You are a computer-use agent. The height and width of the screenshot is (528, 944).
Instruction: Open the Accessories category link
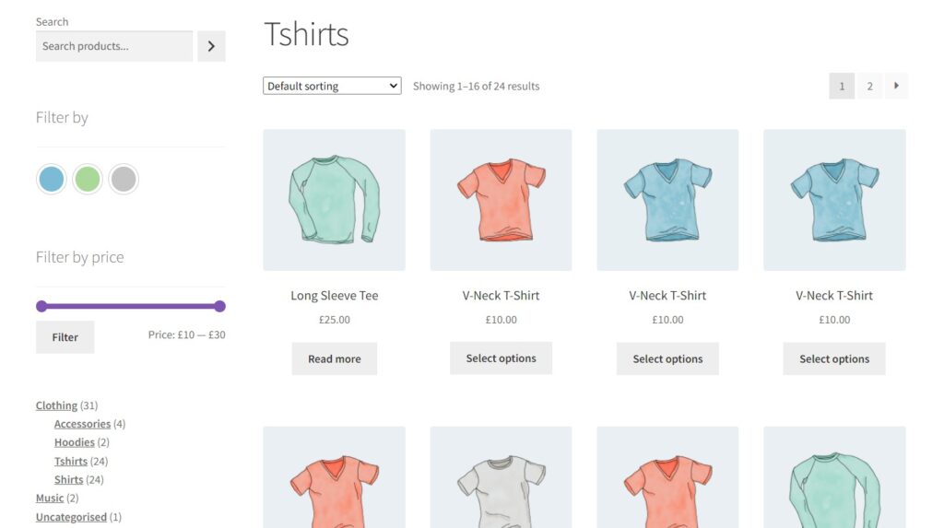(82, 424)
